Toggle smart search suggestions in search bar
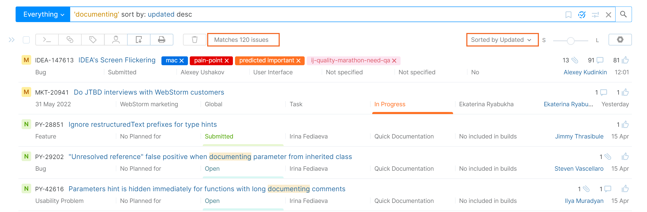This screenshot has width=647, height=212. click(x=582, y=15)
